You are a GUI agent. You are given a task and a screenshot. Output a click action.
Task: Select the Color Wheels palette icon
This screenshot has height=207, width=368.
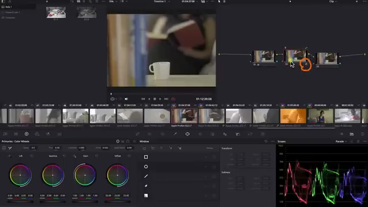point(26,134)
